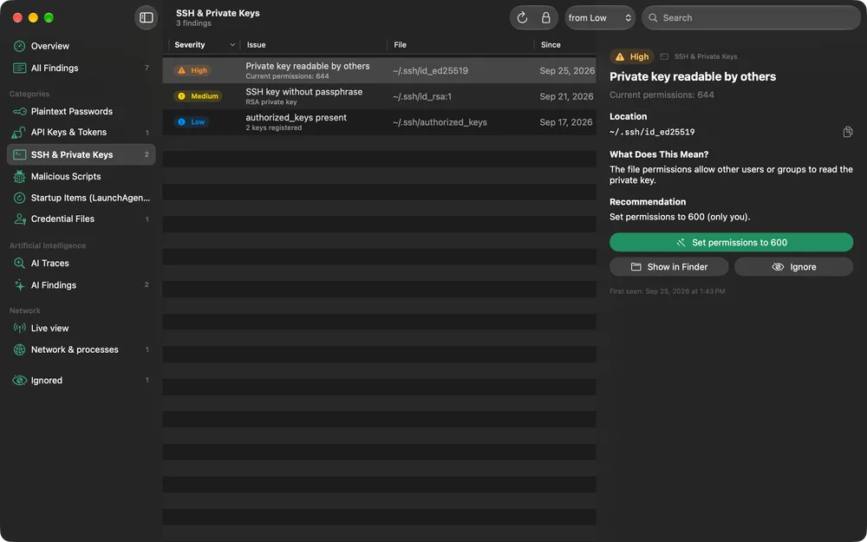The image size is (867, 542).
Task: Open AI Findings section
Action: coord(81,284)
